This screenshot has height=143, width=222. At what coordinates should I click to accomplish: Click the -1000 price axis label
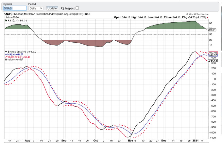tap(213, 133)
